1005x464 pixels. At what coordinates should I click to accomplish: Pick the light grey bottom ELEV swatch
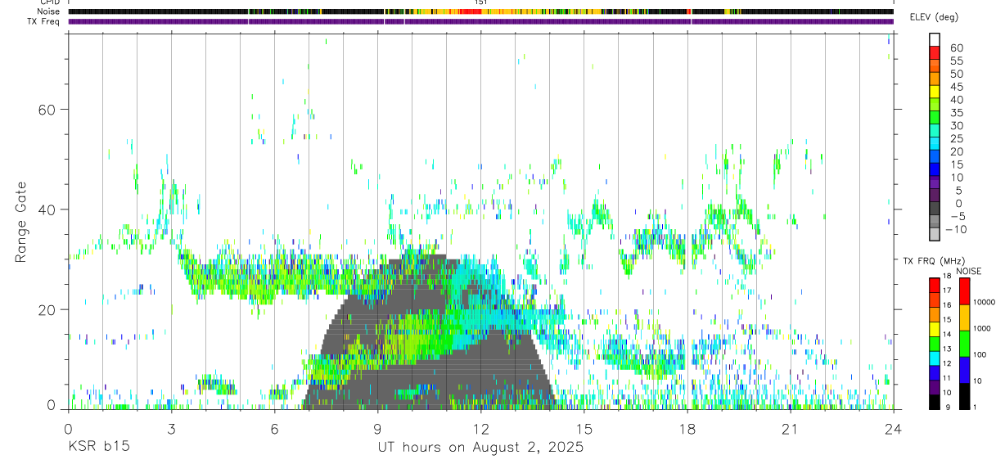934,234
